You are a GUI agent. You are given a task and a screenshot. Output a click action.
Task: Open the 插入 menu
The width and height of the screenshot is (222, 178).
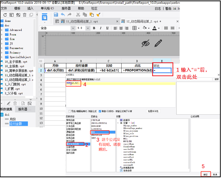pyautogui.click(x=30, y=8)
